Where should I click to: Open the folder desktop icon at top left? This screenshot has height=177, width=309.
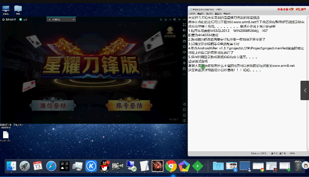[x=18, y=10]
